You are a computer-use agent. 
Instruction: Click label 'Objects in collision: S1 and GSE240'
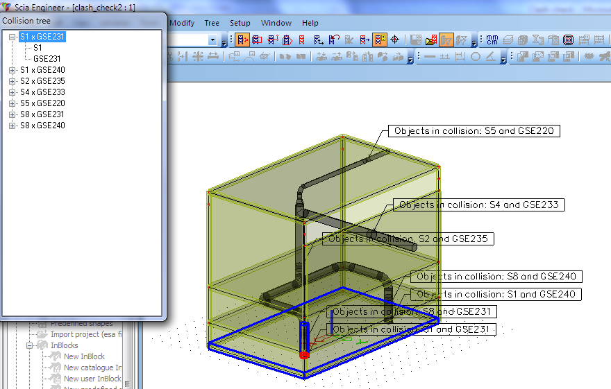pos(496,294)
